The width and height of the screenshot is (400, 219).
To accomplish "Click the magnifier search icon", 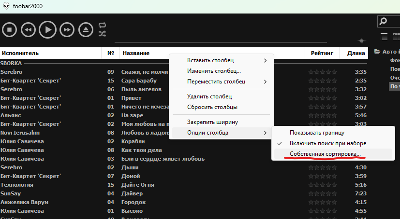I will click(x=383, y=21).
